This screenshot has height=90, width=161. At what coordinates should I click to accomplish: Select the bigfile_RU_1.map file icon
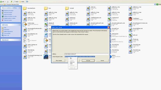pyautogui.click(x=130, y=8)
